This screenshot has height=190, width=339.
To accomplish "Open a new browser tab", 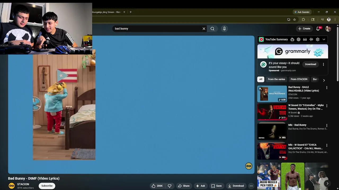I will coord(131,12).
